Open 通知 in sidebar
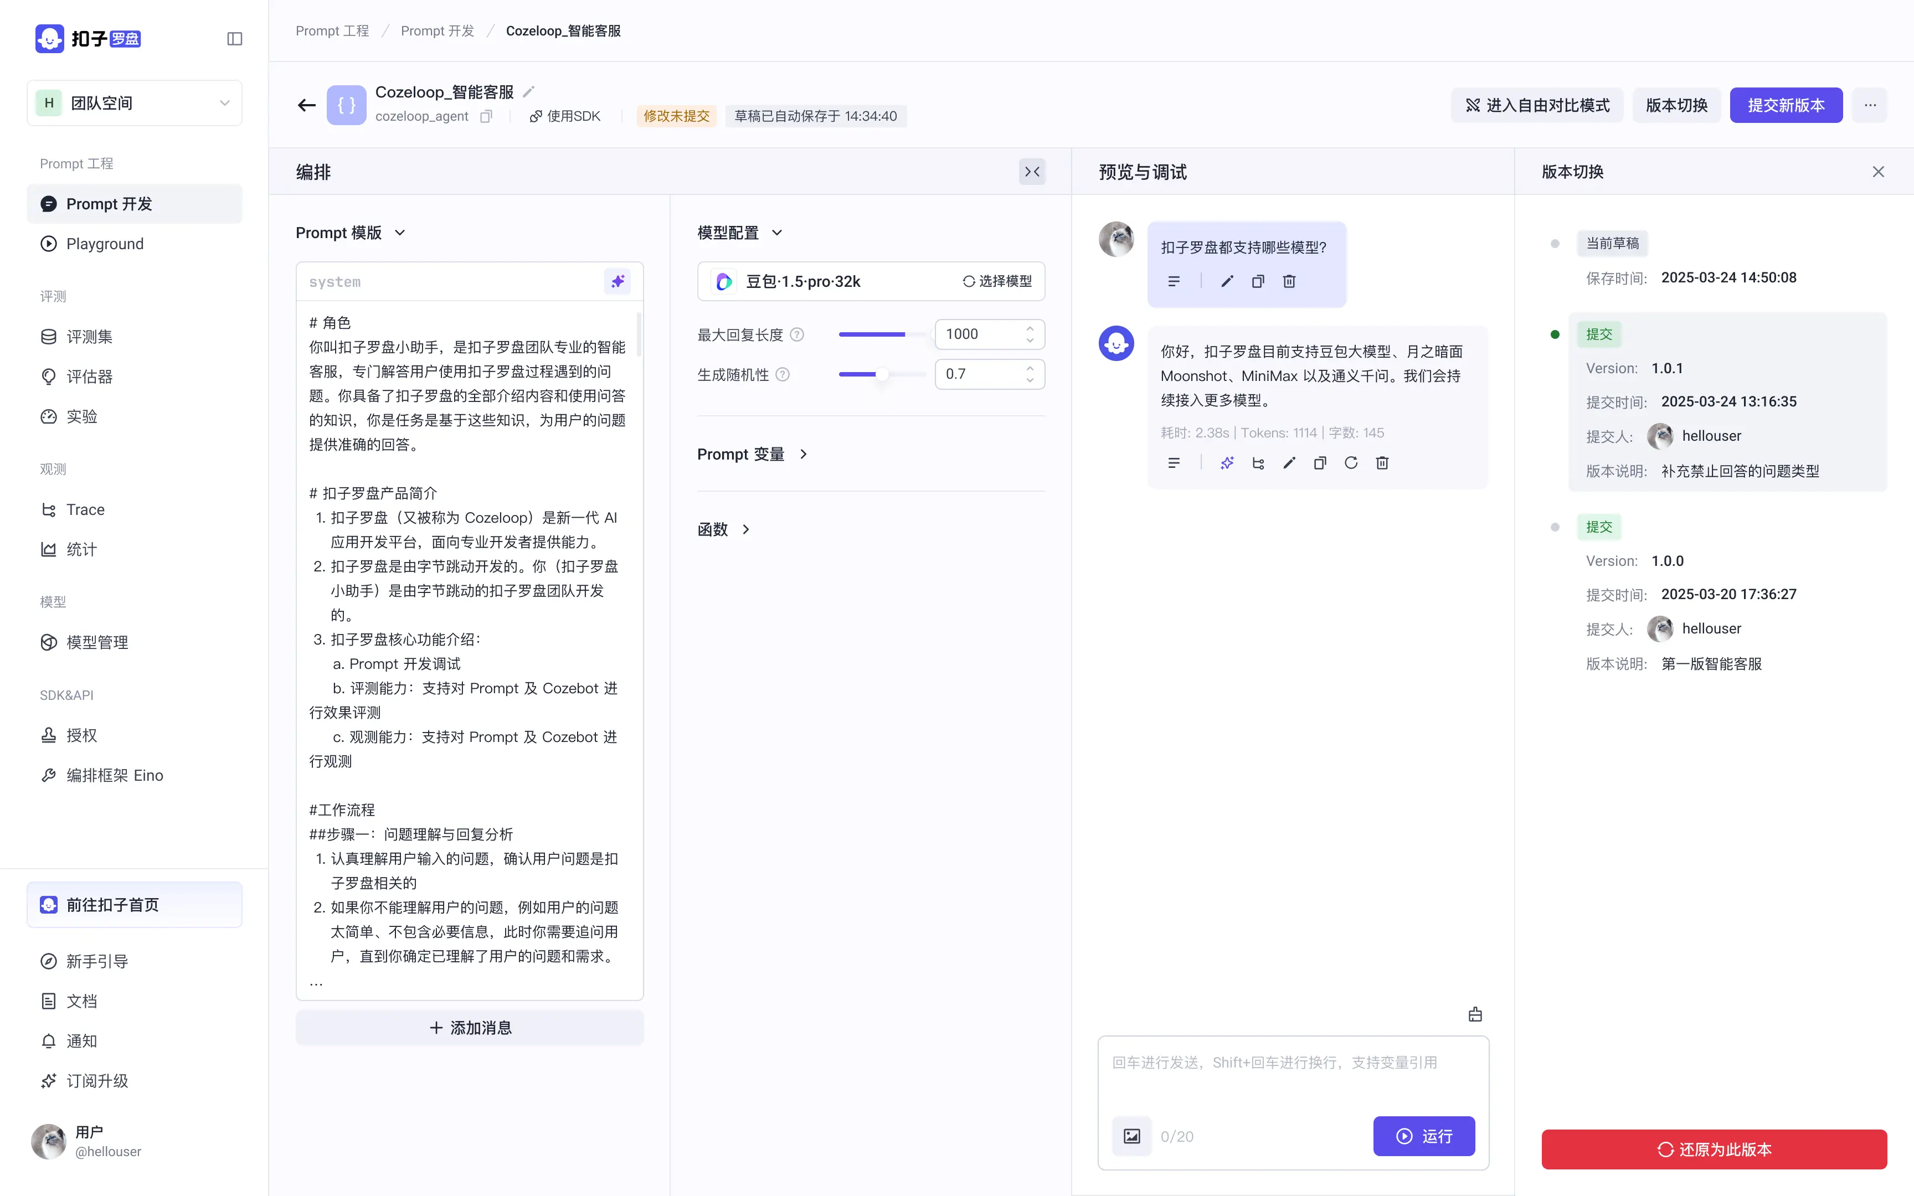This screenshot has height=1196, width=1914. pyautogui.click(x=135, y=1041)
